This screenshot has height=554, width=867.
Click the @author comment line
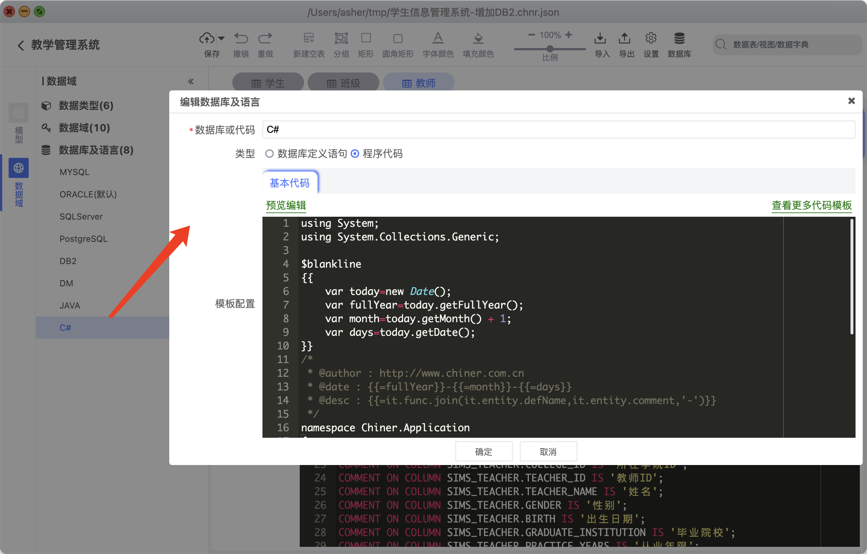[416, 373]
